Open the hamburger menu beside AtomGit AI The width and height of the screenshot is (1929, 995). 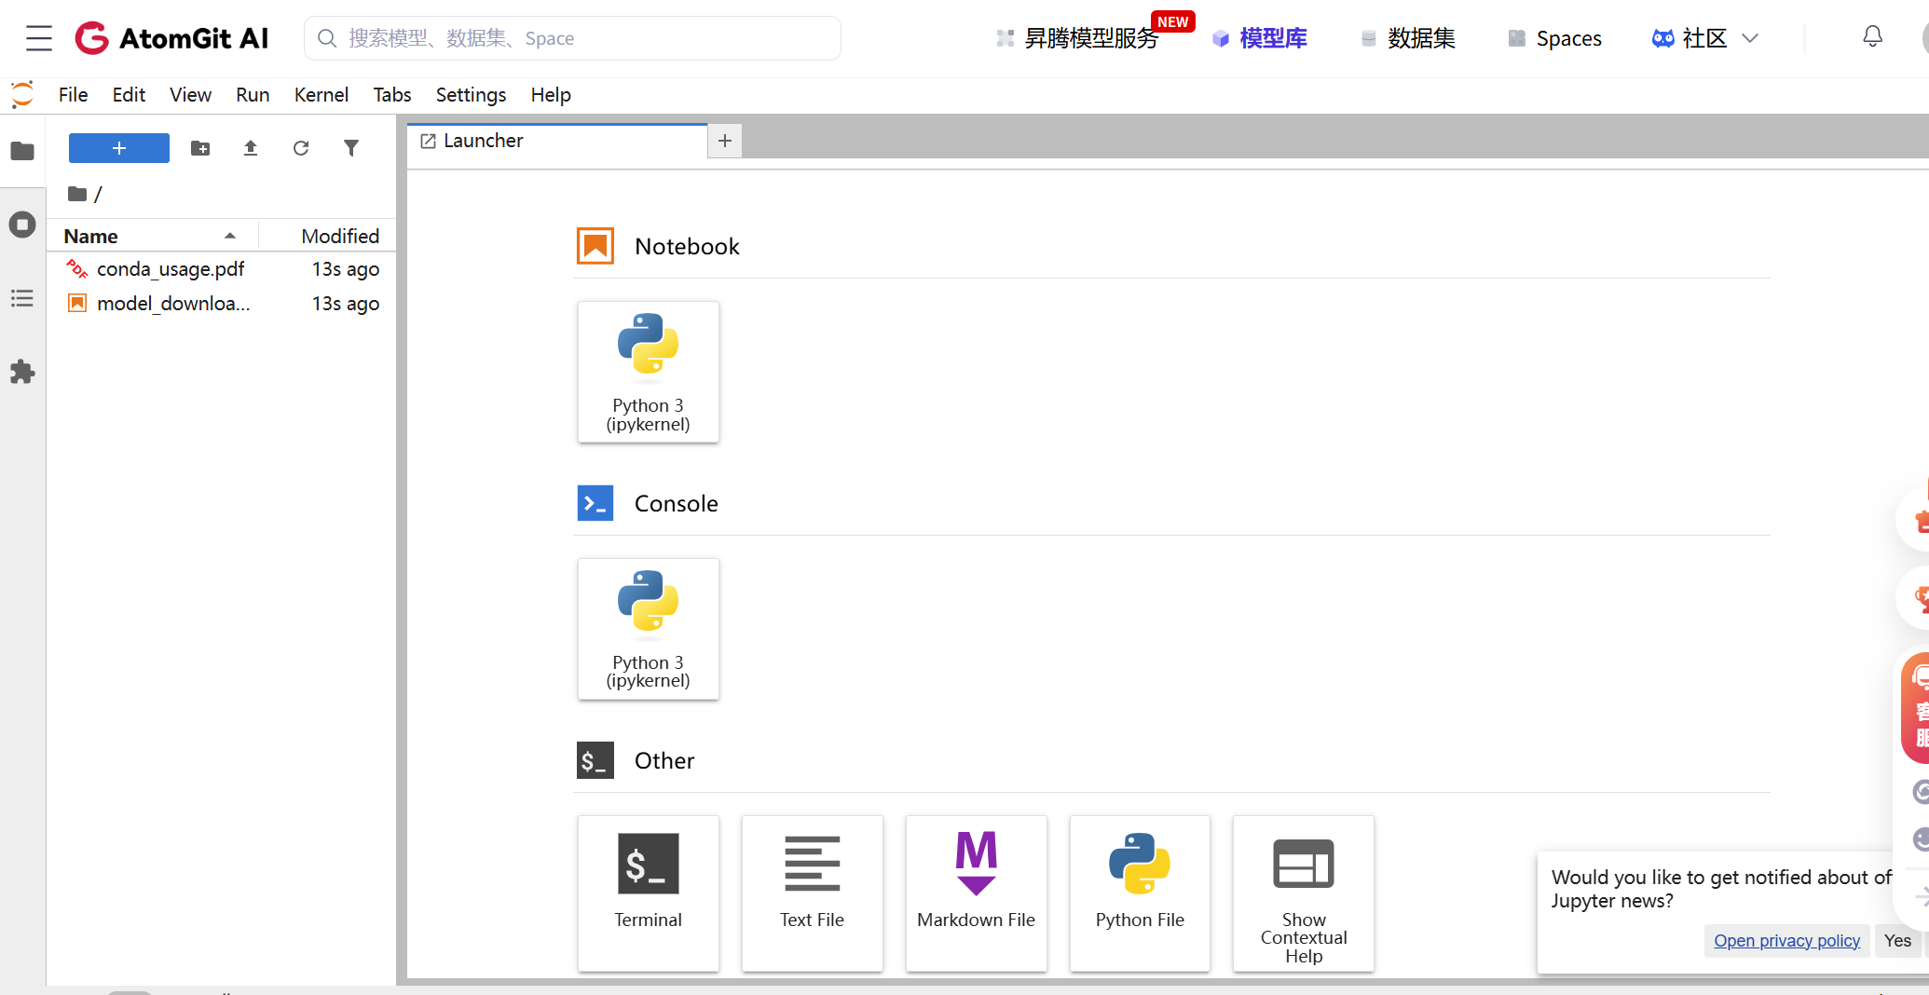coord(39,38)
